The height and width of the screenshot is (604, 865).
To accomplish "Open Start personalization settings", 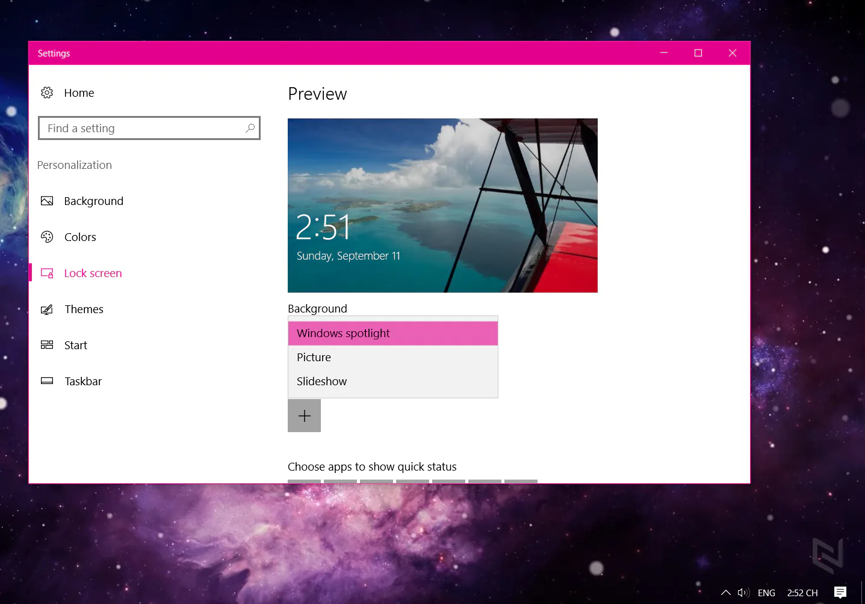I will click(x=76, y=345).
